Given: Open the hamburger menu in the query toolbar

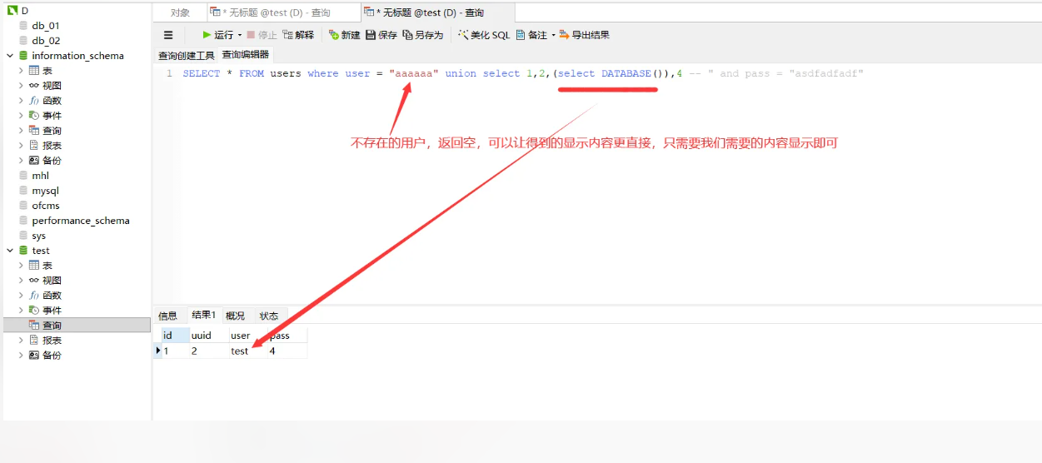Looking at the screenshot, I should [x=168, y=35].
